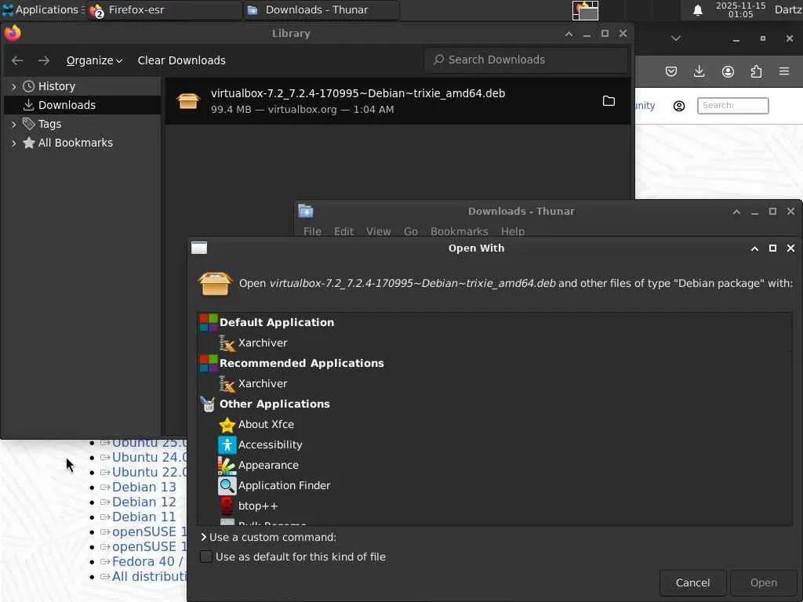Open the Edit menu in Thunar

point(343,231)
